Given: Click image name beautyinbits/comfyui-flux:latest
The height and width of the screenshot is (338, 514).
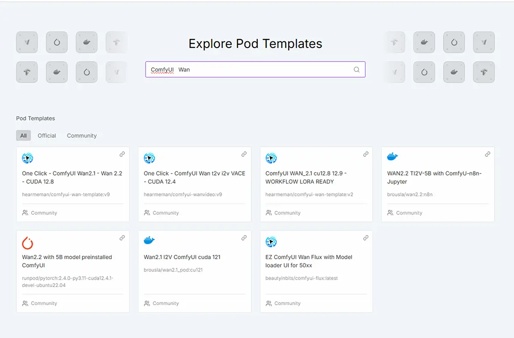Looking at the screenshot, I should click(302, 278).
